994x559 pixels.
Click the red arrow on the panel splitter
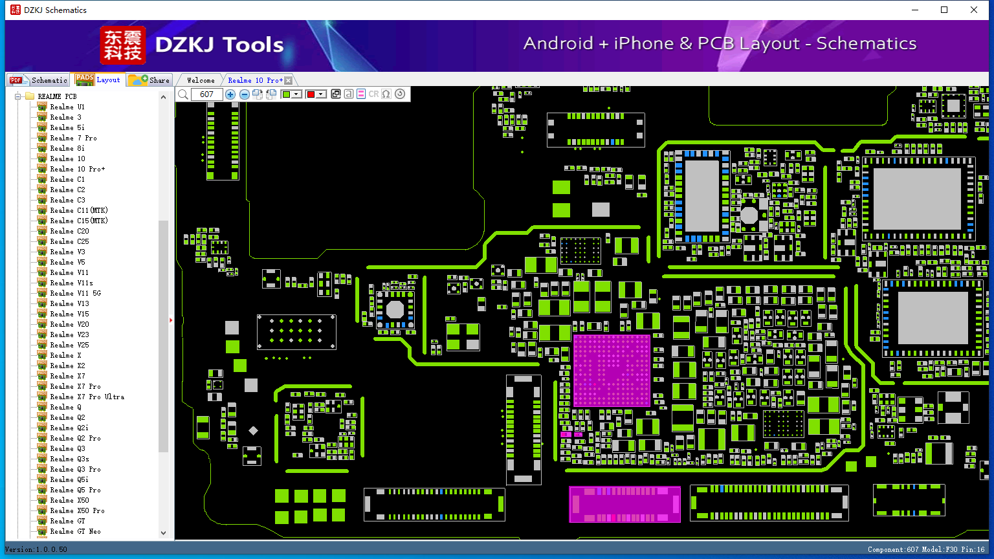tap(171, 320)
